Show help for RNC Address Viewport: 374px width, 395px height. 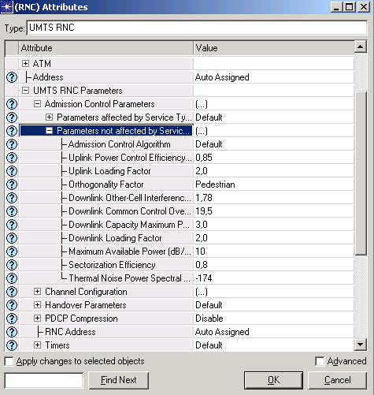pyautogui.click(x=12, y=332)
